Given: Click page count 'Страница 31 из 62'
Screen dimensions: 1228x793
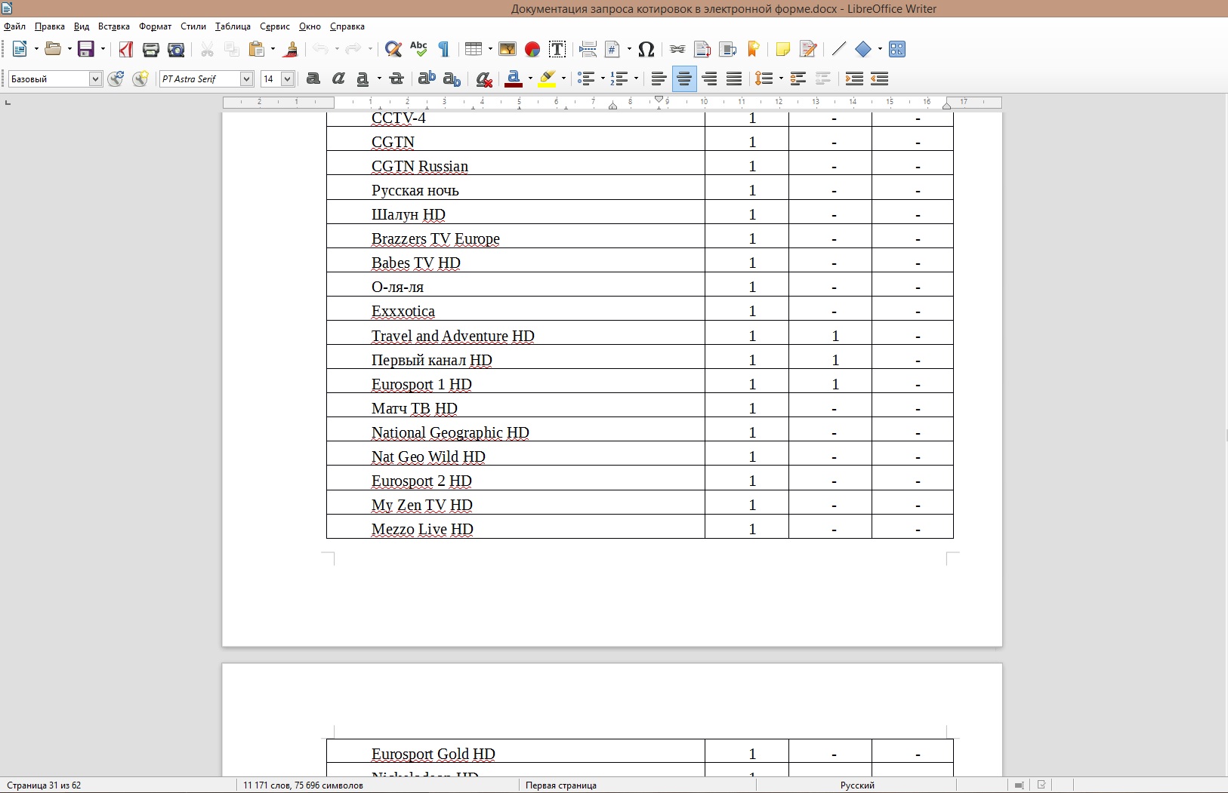Looking at the screenshot, I should point(44,785).
